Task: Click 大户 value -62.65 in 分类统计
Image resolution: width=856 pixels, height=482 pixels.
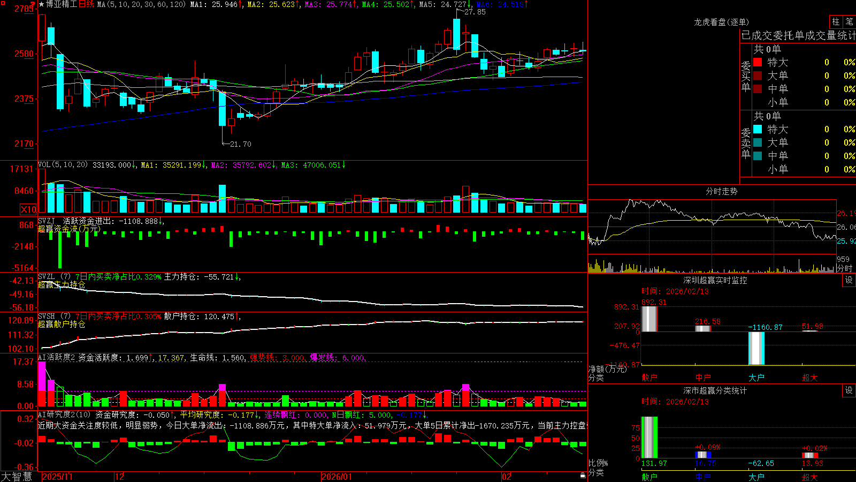Action: (x=761, y=463)
